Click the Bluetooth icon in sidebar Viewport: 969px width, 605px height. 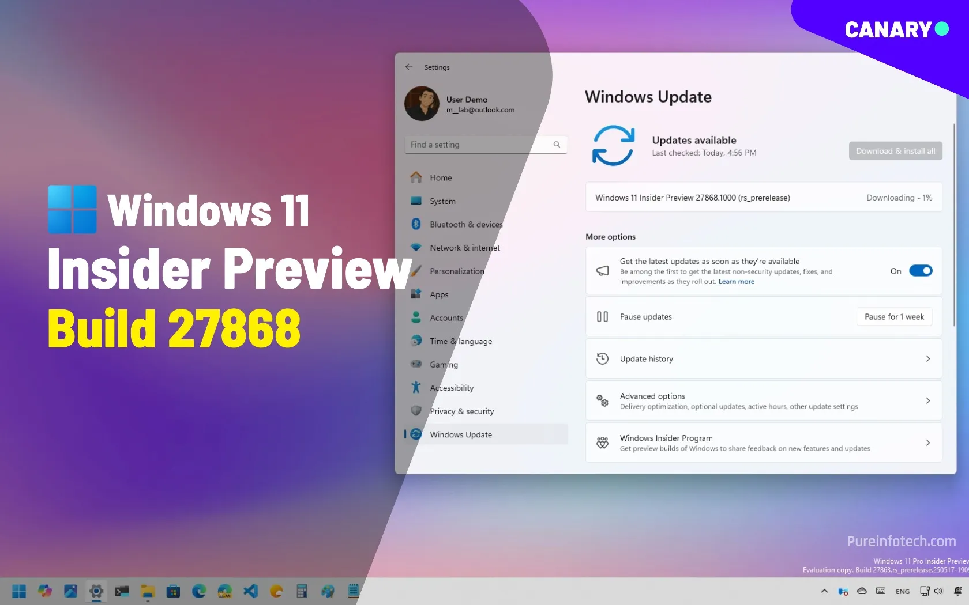[x=416, y=224]
